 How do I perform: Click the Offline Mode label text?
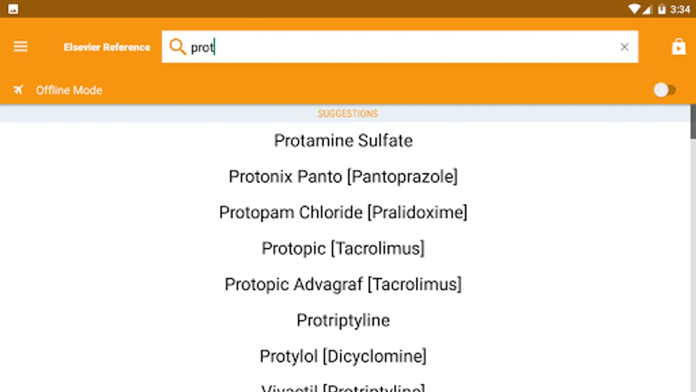tap(69, 90)
